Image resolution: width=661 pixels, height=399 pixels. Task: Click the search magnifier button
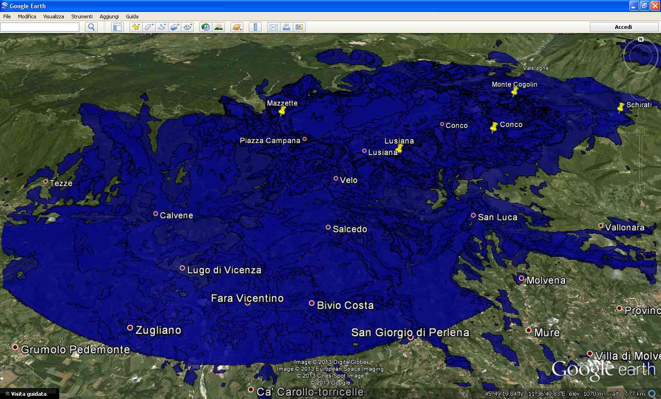pyautogui.click(x=91, y=27)
